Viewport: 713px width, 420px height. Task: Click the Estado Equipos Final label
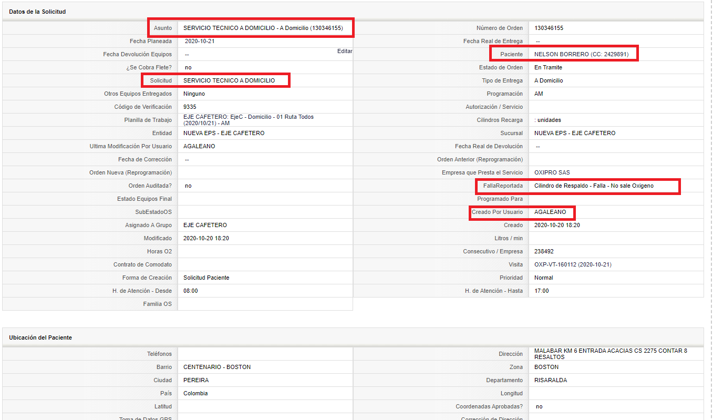tap(144, 199)
